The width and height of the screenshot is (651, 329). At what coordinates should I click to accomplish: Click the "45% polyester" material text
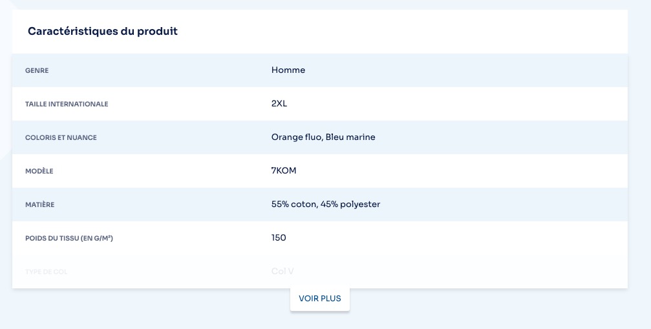pos(350,204)
